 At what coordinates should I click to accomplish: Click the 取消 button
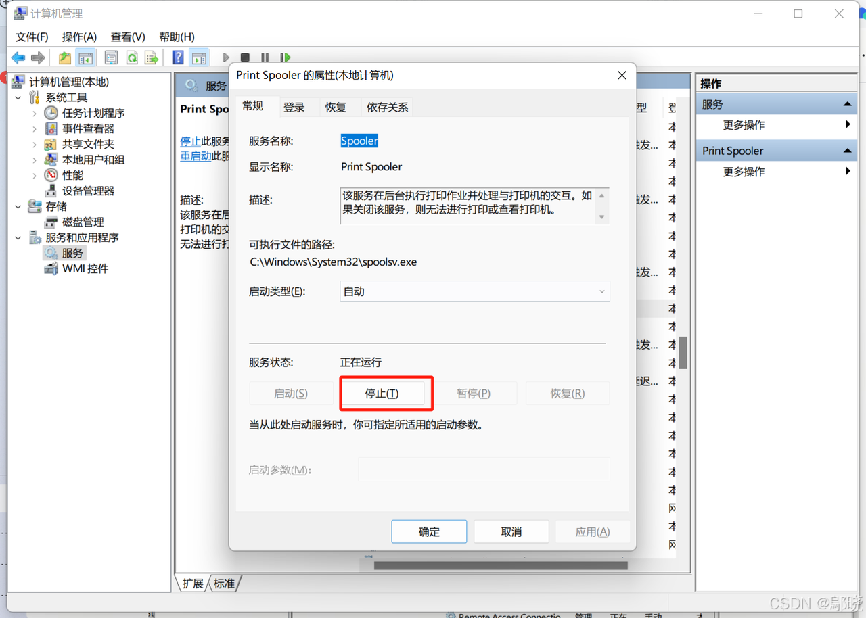[511, 531]
